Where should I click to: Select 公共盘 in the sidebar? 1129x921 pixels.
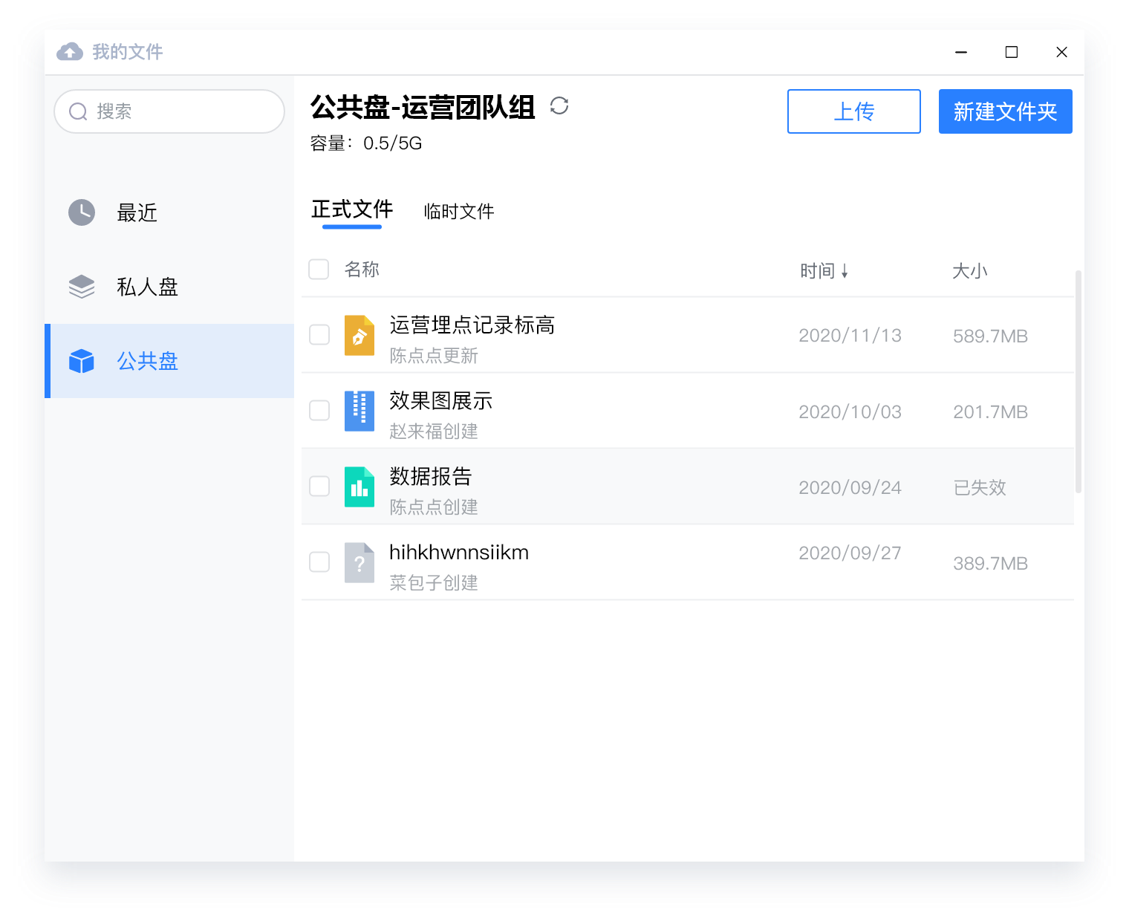[169, 361]
